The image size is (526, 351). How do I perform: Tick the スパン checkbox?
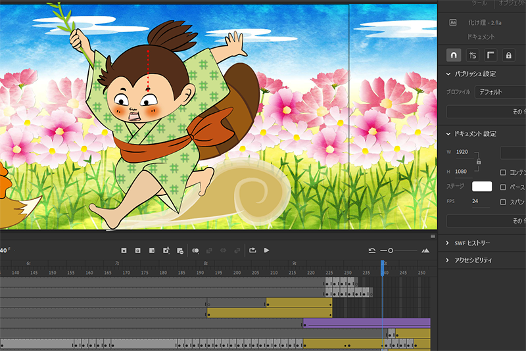503,202
